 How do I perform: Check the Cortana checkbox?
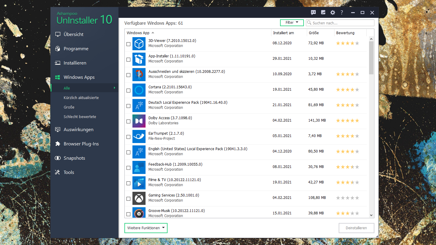[129, 90]
